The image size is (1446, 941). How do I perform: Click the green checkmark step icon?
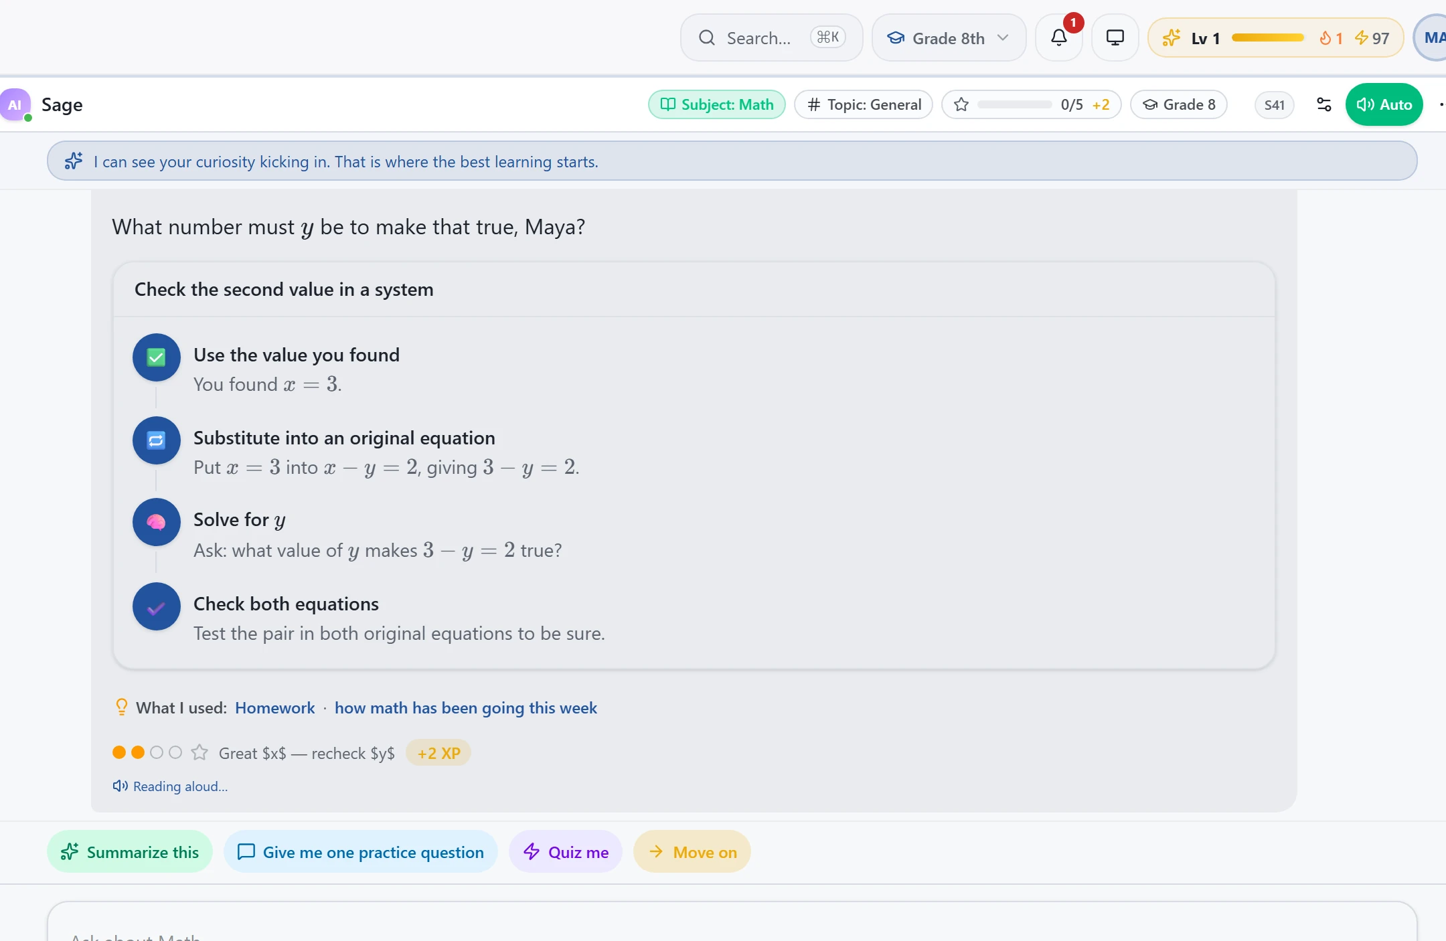(x=157, y=357)
